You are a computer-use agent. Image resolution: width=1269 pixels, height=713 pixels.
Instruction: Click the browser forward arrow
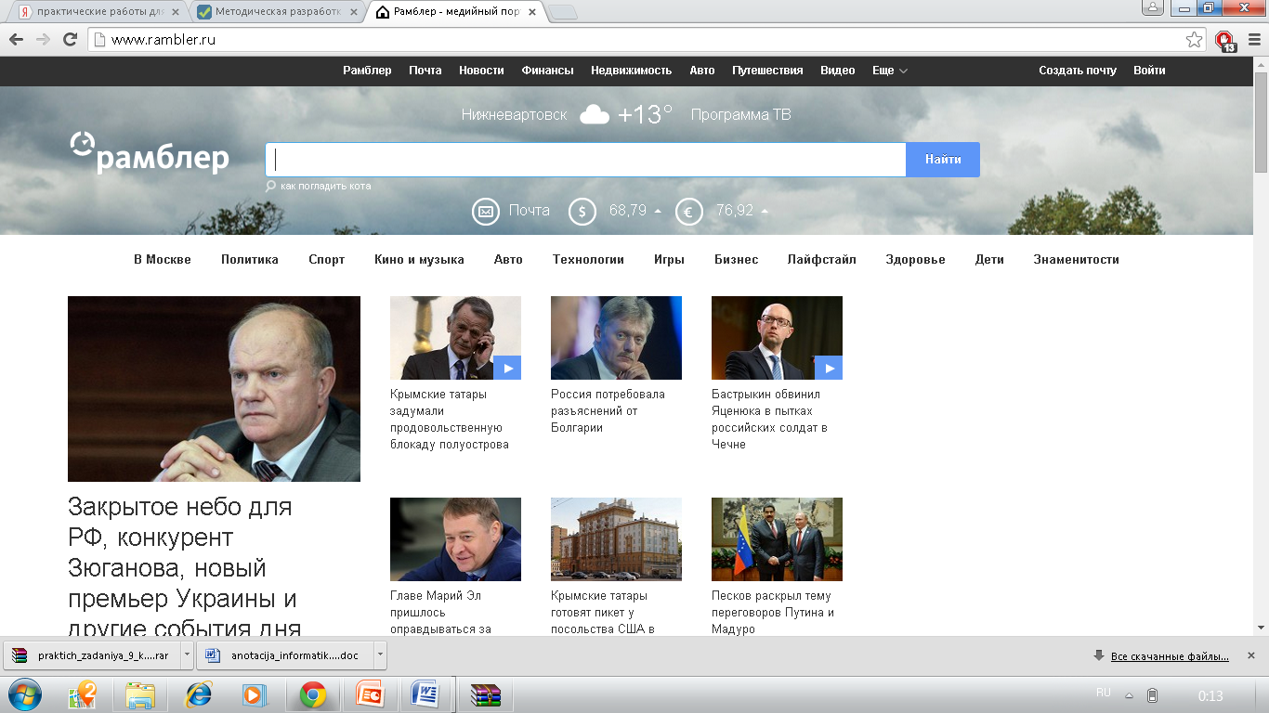(43, 40)
